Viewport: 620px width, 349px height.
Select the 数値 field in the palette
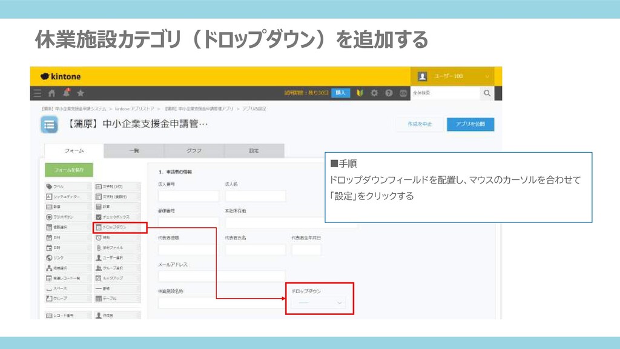coord(68,207)
